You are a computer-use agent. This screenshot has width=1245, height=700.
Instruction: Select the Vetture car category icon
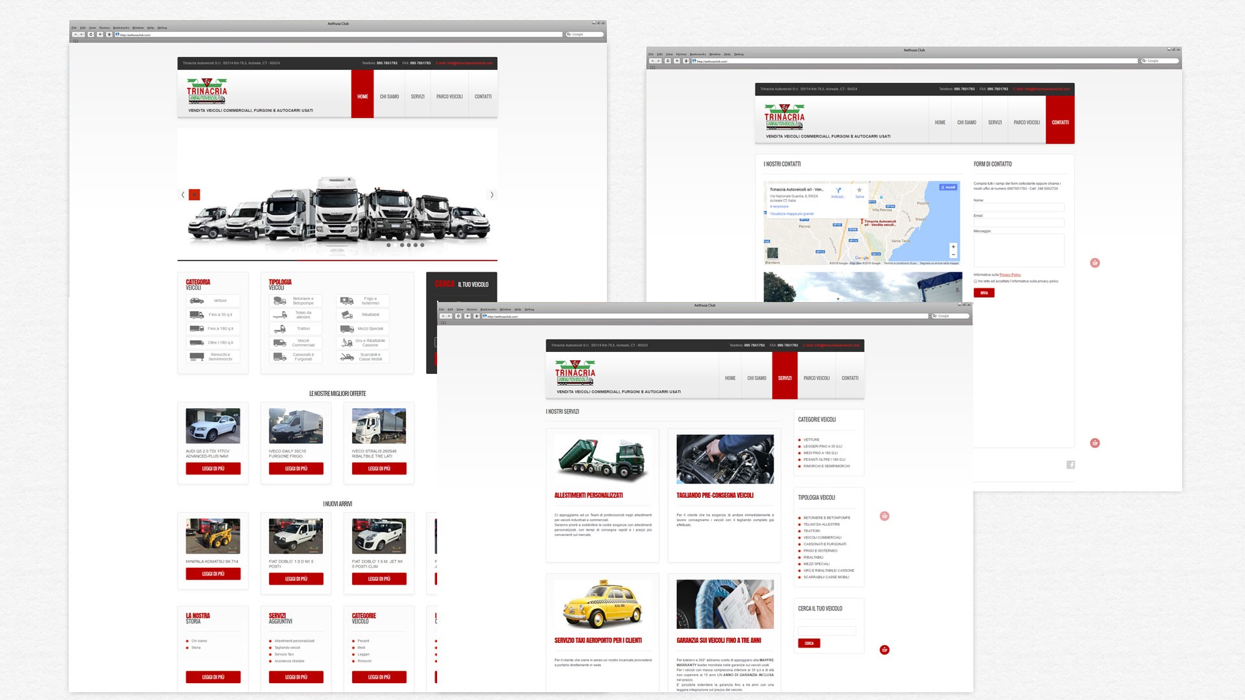click(196, 301)
